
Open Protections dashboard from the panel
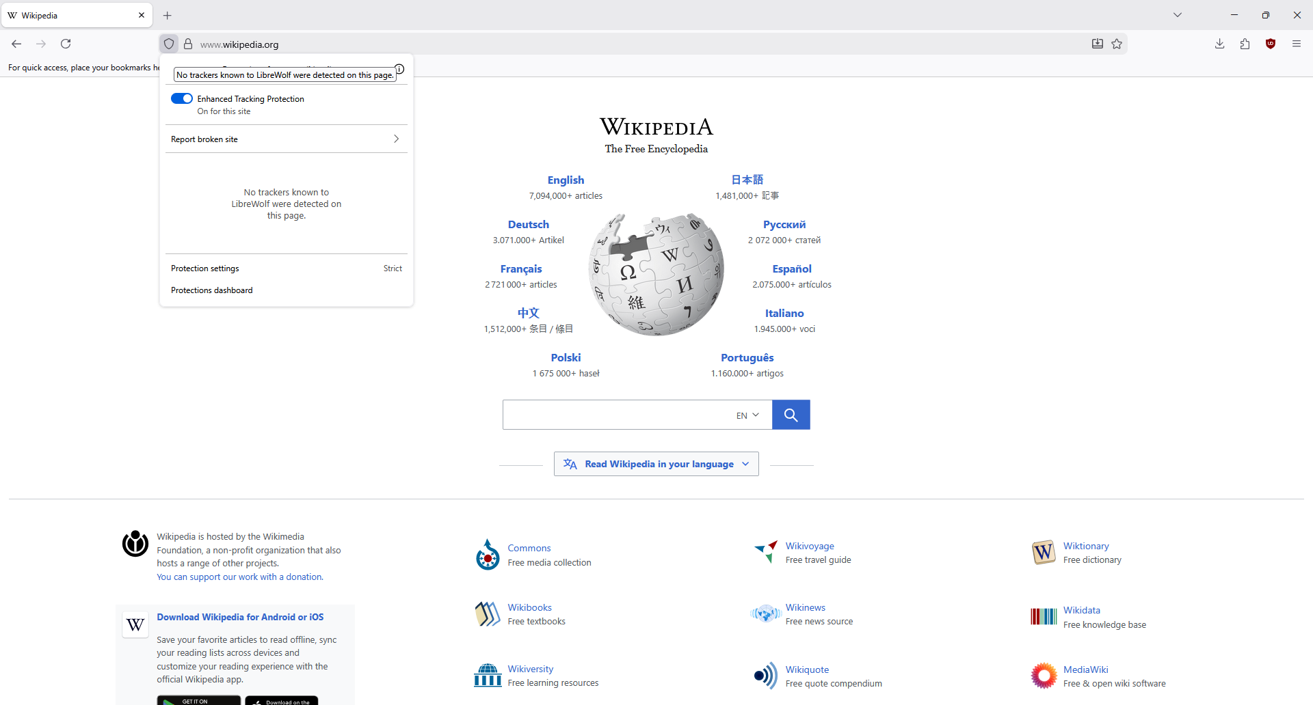pyautogui.click(x=212, y=290)
